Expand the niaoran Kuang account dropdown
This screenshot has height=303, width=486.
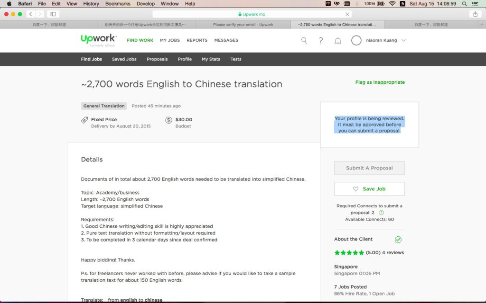click(403, 40)
